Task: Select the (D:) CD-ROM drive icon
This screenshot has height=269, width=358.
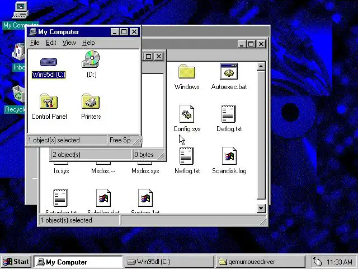Action: pos(91,59)
